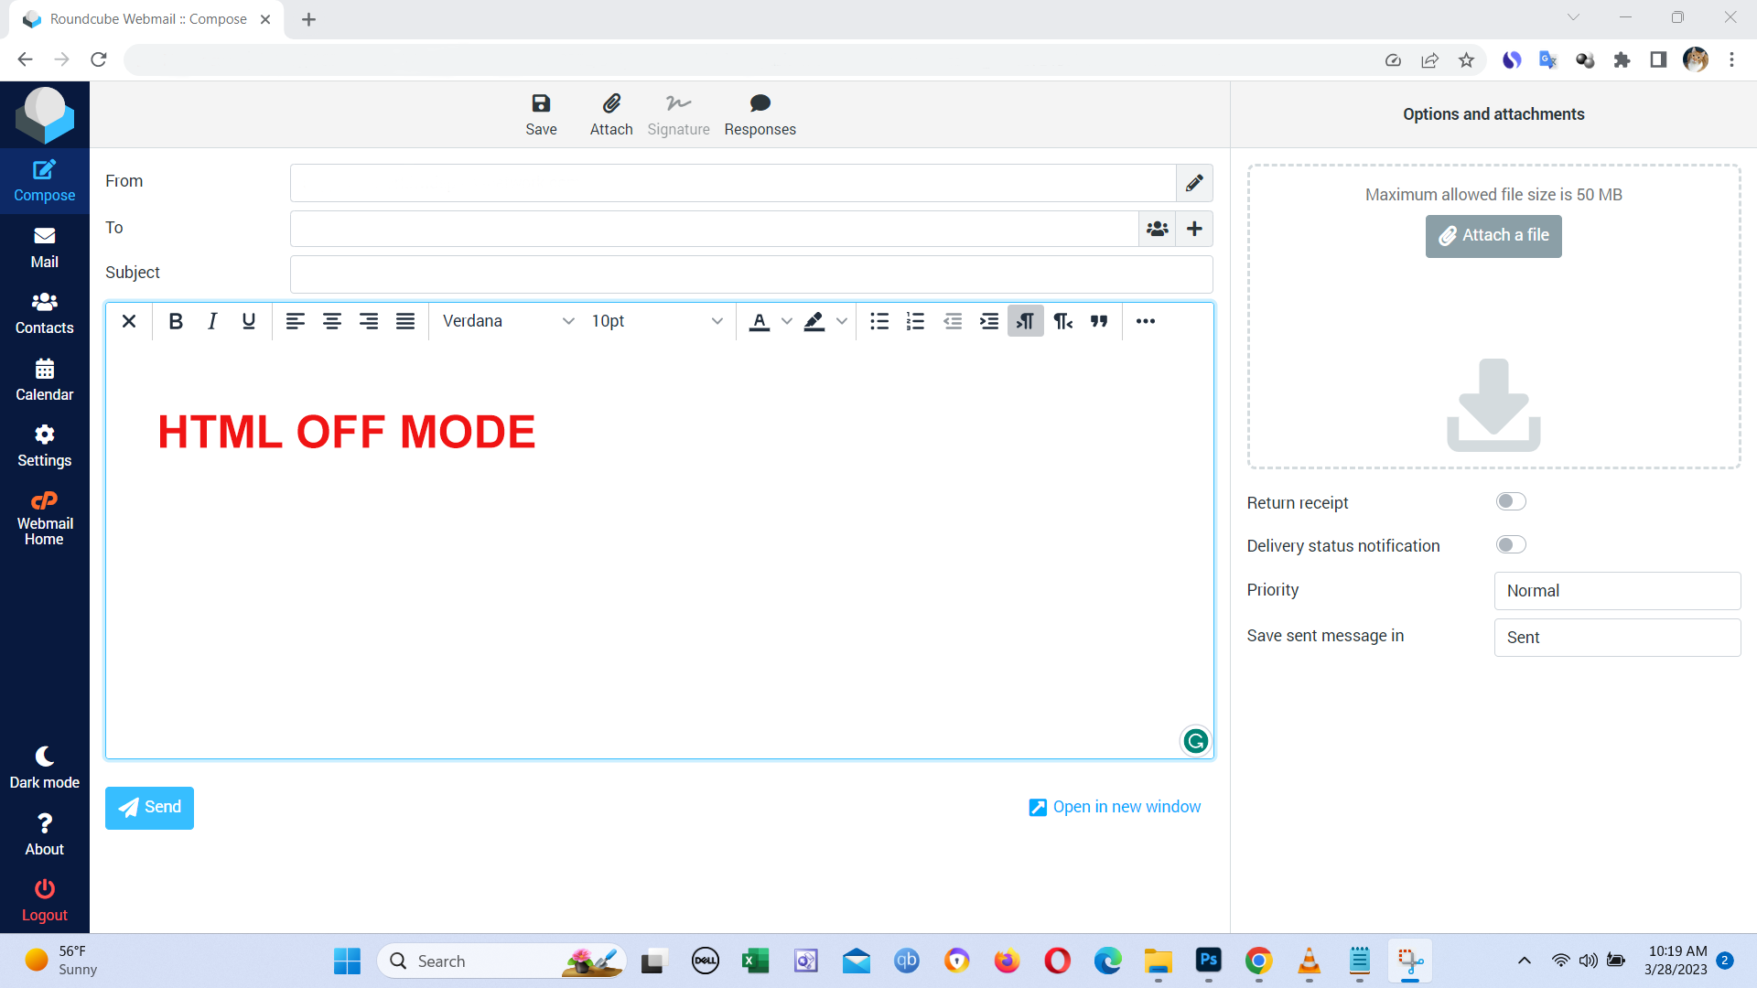Enable the Return receipt toggle

click(1510, 501)
